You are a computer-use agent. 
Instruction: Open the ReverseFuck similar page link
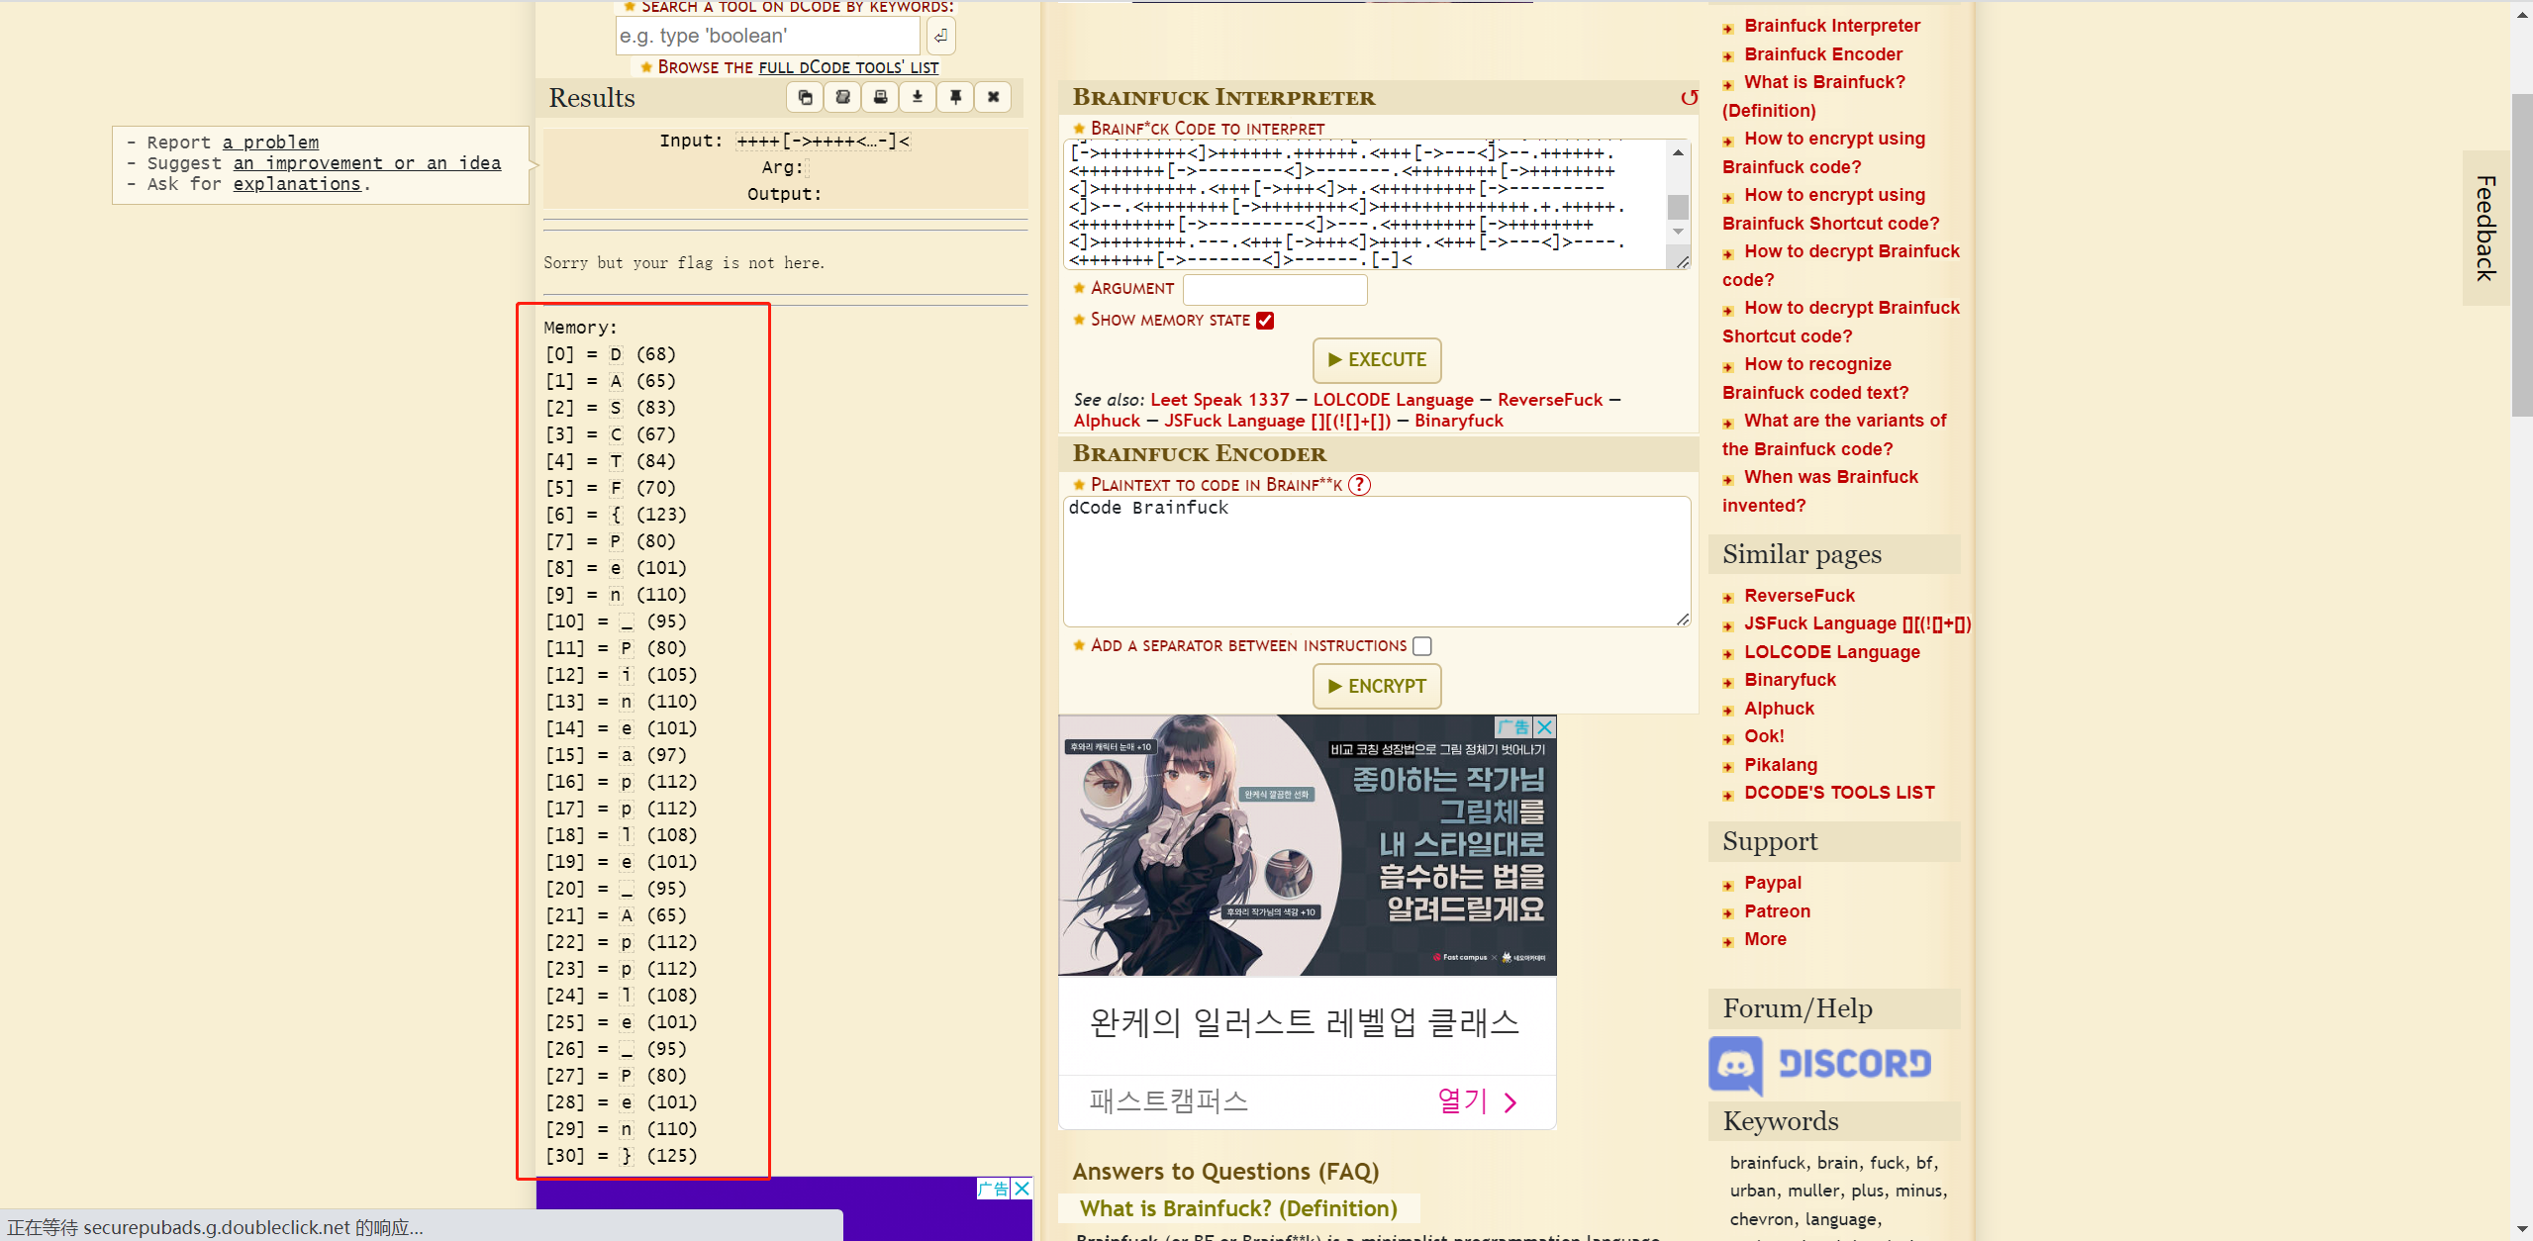(1799, 596)
